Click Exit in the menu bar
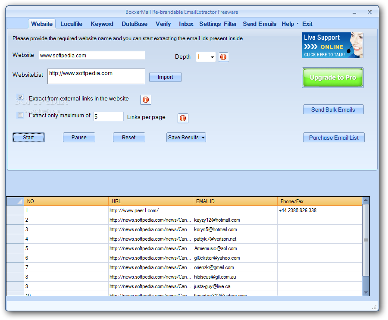Viewport: 388px width, 320px height. pos(307,24)
